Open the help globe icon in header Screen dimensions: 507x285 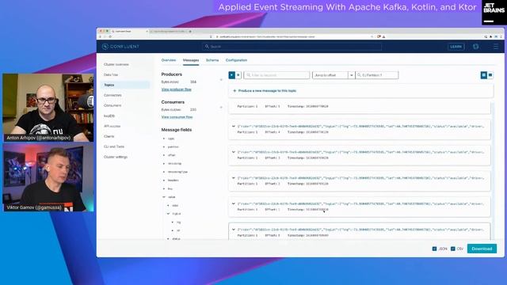click(475, 47)
